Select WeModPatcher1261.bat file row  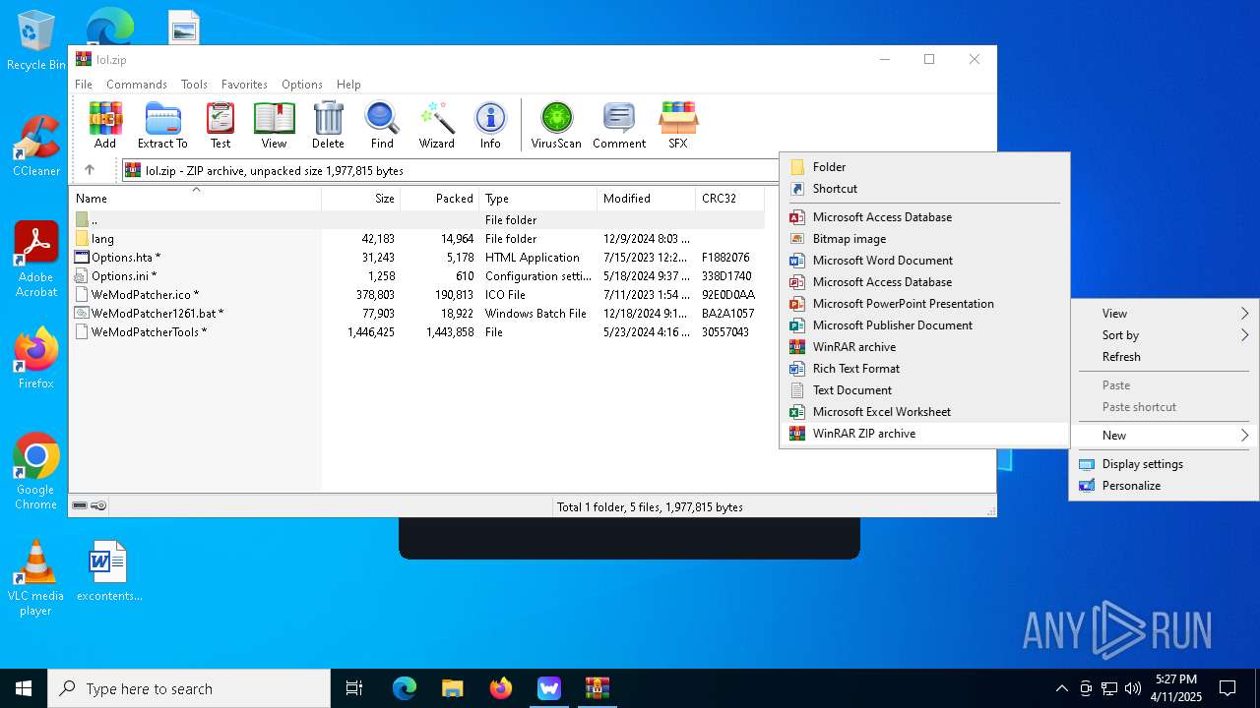[x=417, y=314]
